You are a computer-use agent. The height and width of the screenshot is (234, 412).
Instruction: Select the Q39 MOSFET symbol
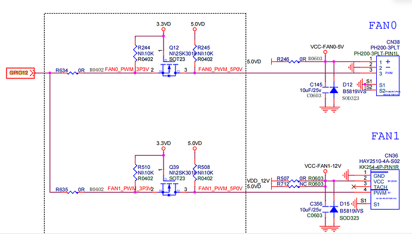point(169,189)
